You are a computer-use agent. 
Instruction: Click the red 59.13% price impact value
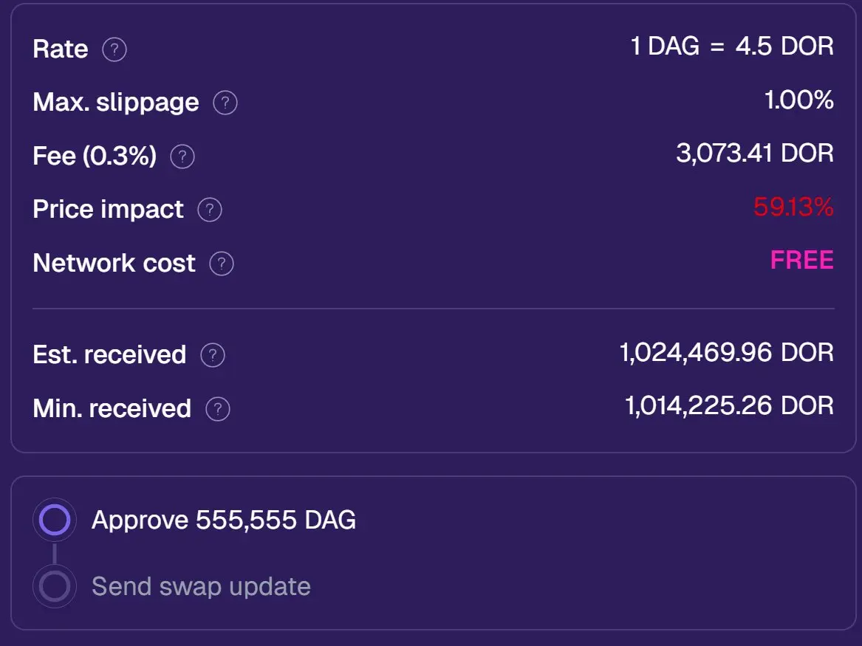(793, 207)
